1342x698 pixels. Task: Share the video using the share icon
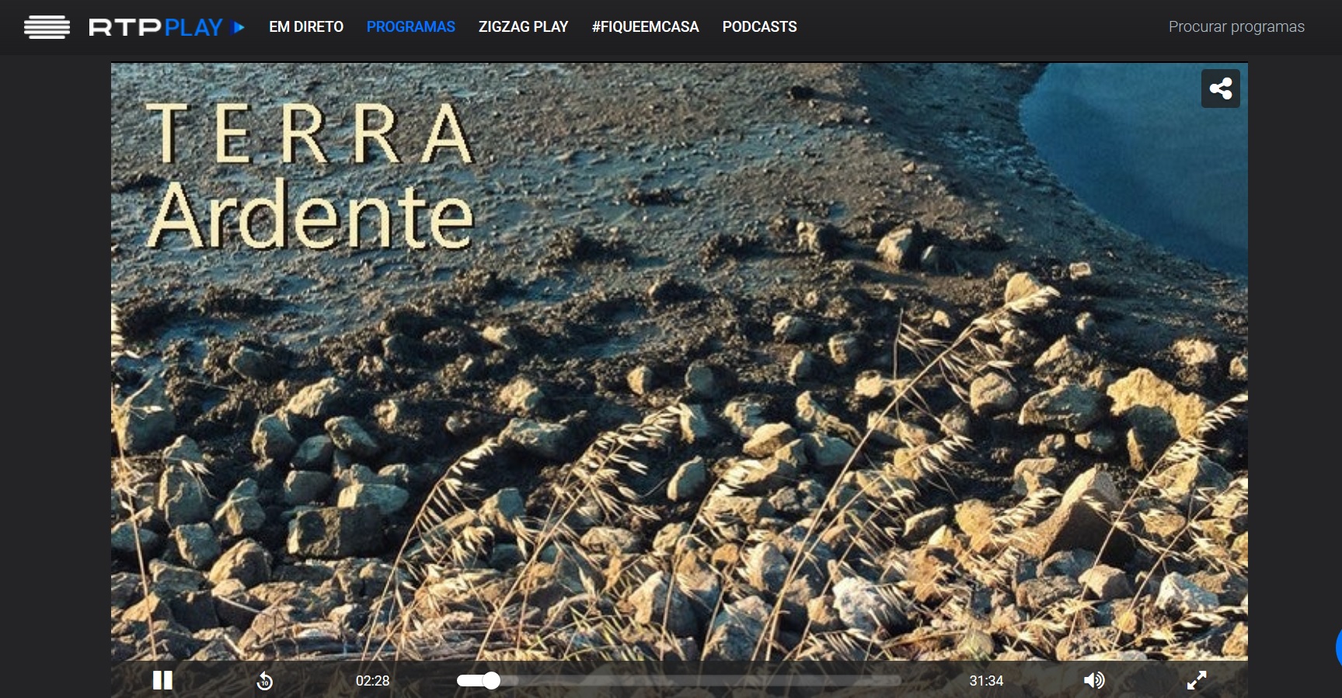coord(1220,89)
